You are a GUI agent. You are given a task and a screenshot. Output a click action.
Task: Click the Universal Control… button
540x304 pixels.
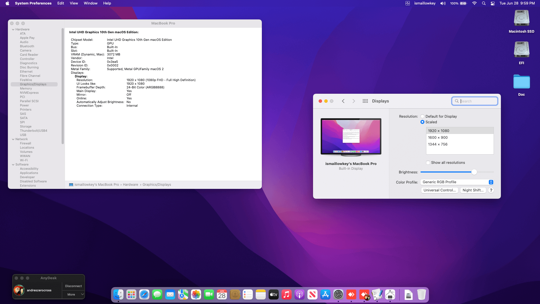pyautogui.click(x=440, y=190)
